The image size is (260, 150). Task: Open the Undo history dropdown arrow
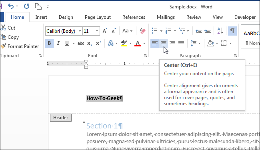pos(17,6)
